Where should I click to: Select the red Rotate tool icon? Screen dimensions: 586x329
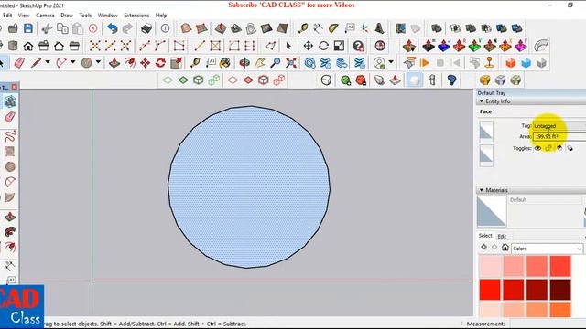[x=161, y=63]
